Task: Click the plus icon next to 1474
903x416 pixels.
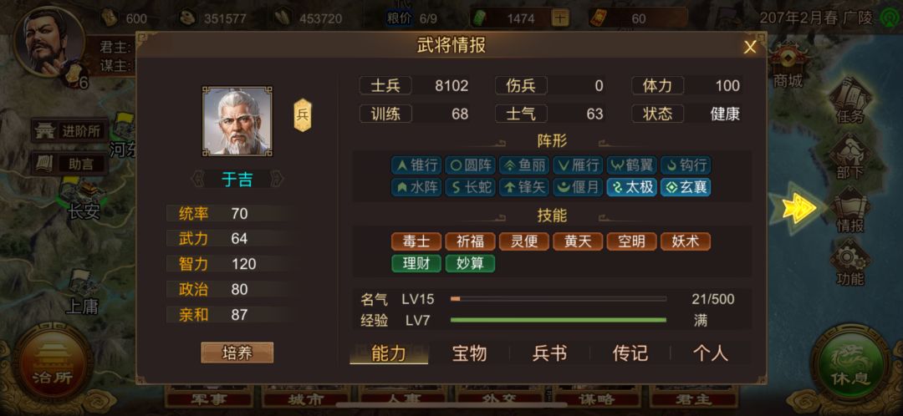Action: (559, 18)
